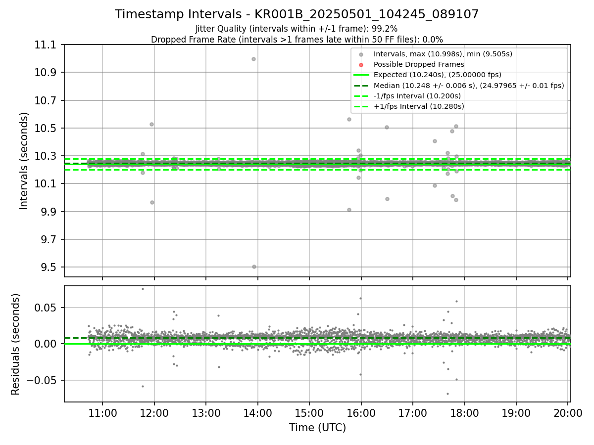594x445 pixels.
Task: Click the 16:00 time tick label
Action: [361, 413]
